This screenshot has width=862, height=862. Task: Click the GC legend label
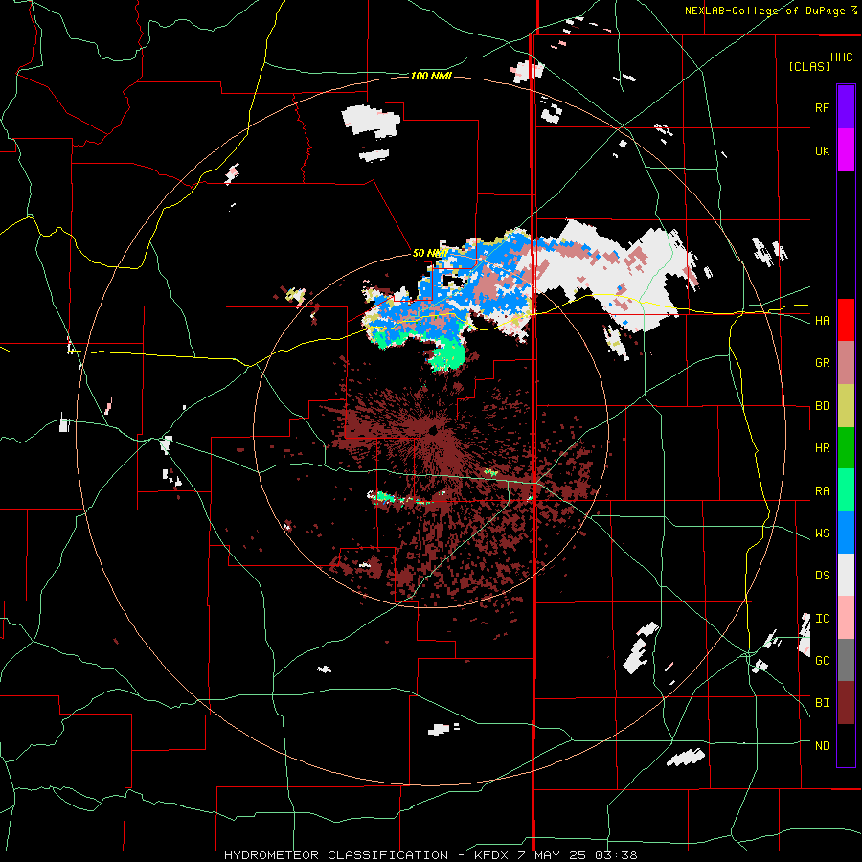point(822,661)
